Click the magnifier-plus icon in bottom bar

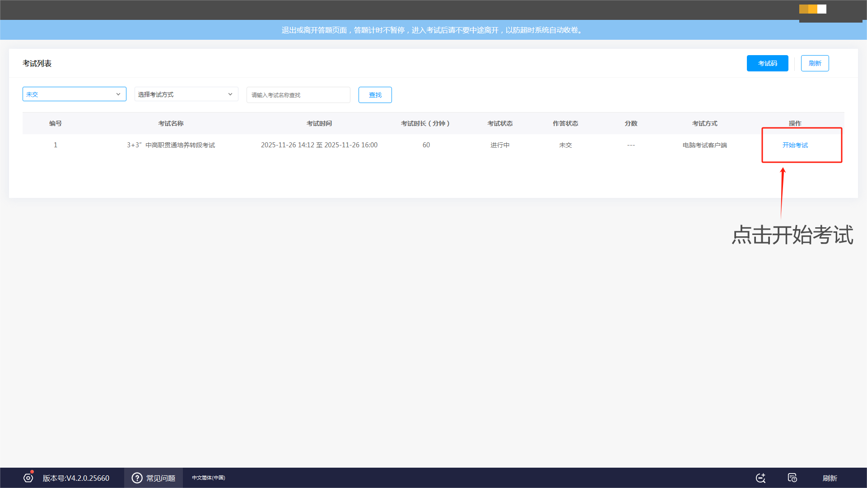coord(760,478)
